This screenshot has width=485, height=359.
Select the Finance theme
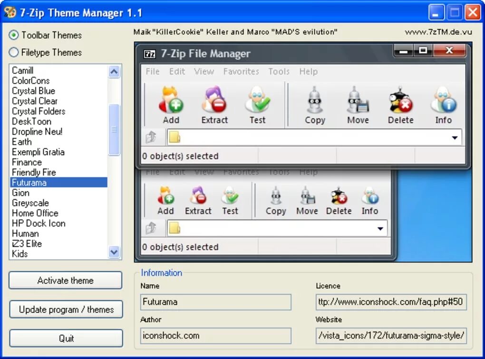click(59, 162)
